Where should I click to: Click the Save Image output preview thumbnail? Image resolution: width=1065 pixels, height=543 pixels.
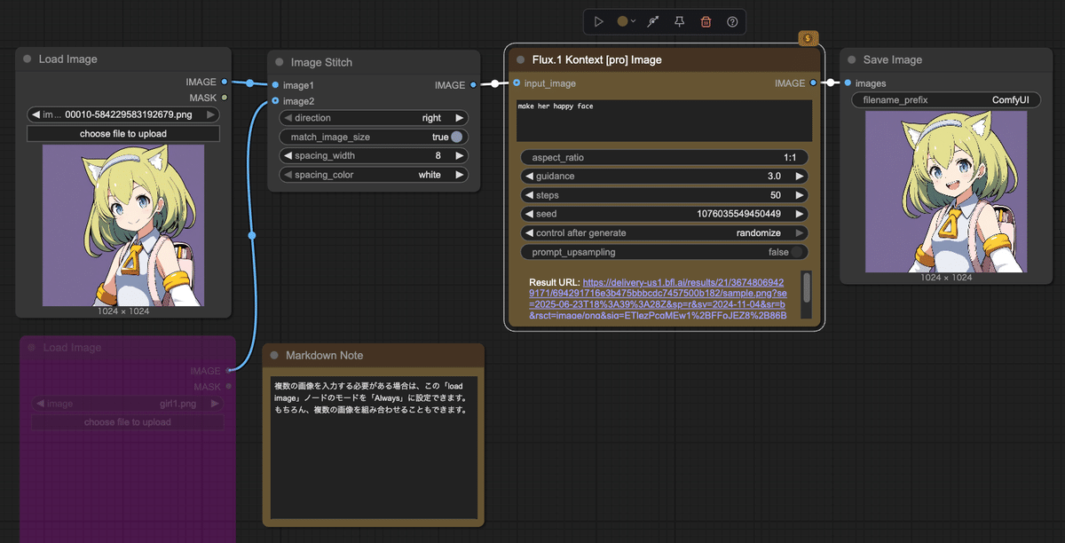click(946, 192)
